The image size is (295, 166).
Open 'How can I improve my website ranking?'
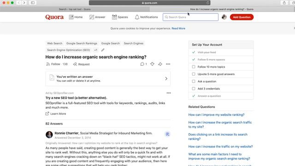click(216, 115)
